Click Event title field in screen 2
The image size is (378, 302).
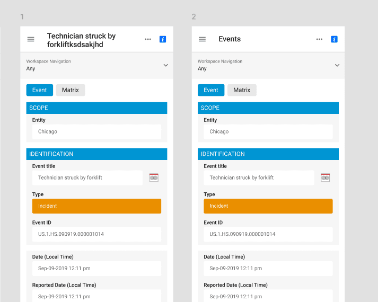point(259,177)
